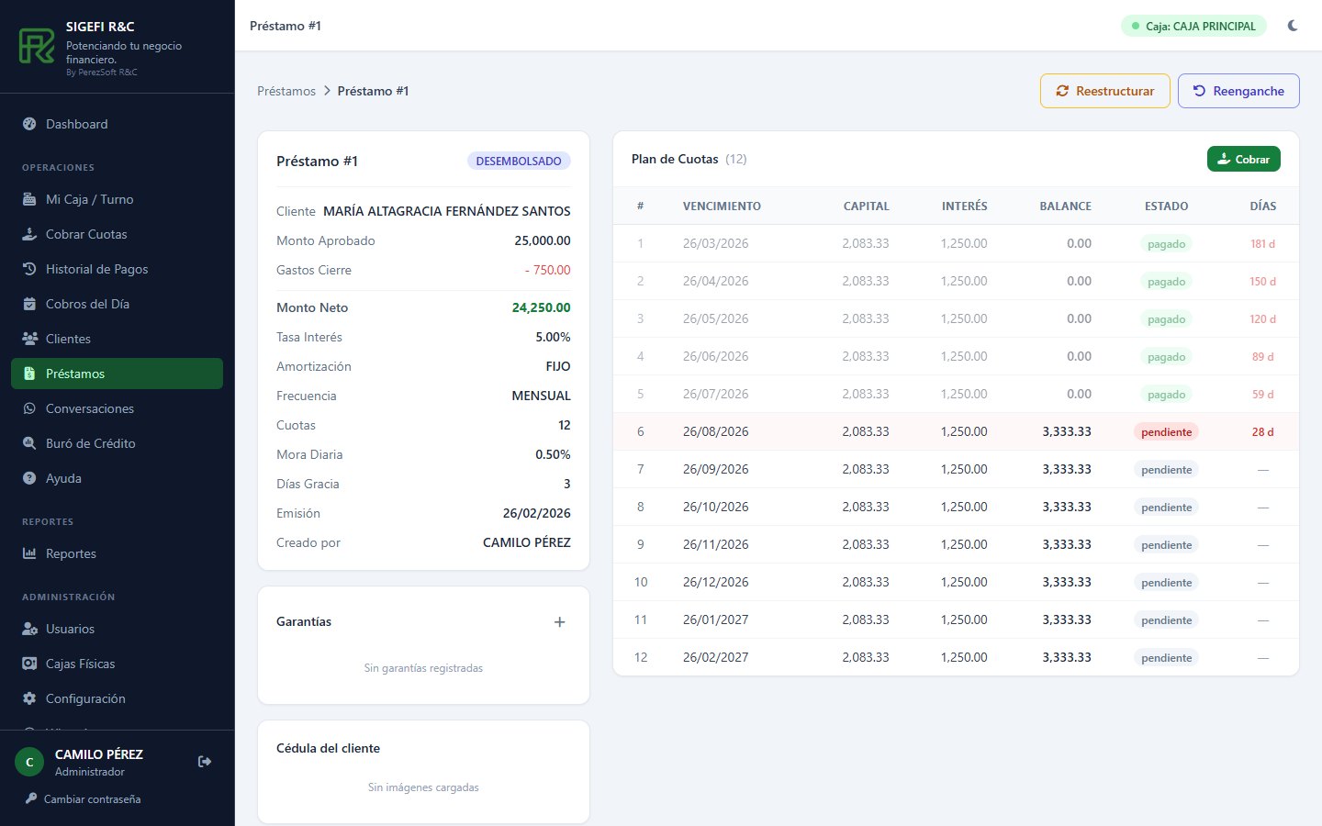Click the Buró de Crédito search icon
This screenshot has height=826, width=1322.
pos(29,443)
